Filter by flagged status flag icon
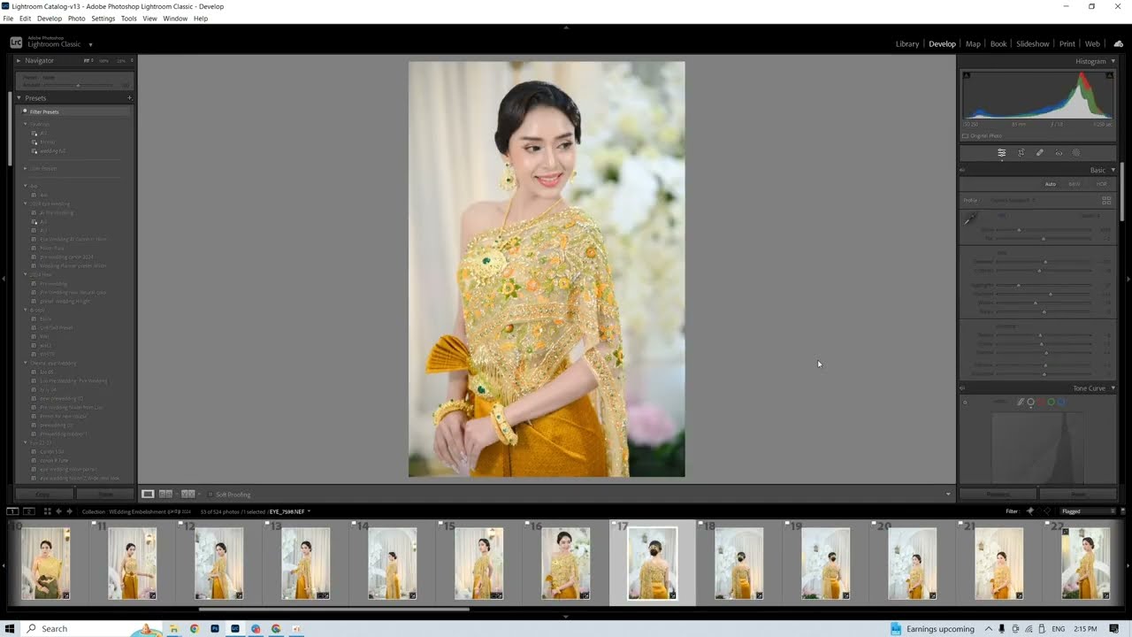Image resolution: width=1132 pixels, height=637 pixels. [1030, 511]
